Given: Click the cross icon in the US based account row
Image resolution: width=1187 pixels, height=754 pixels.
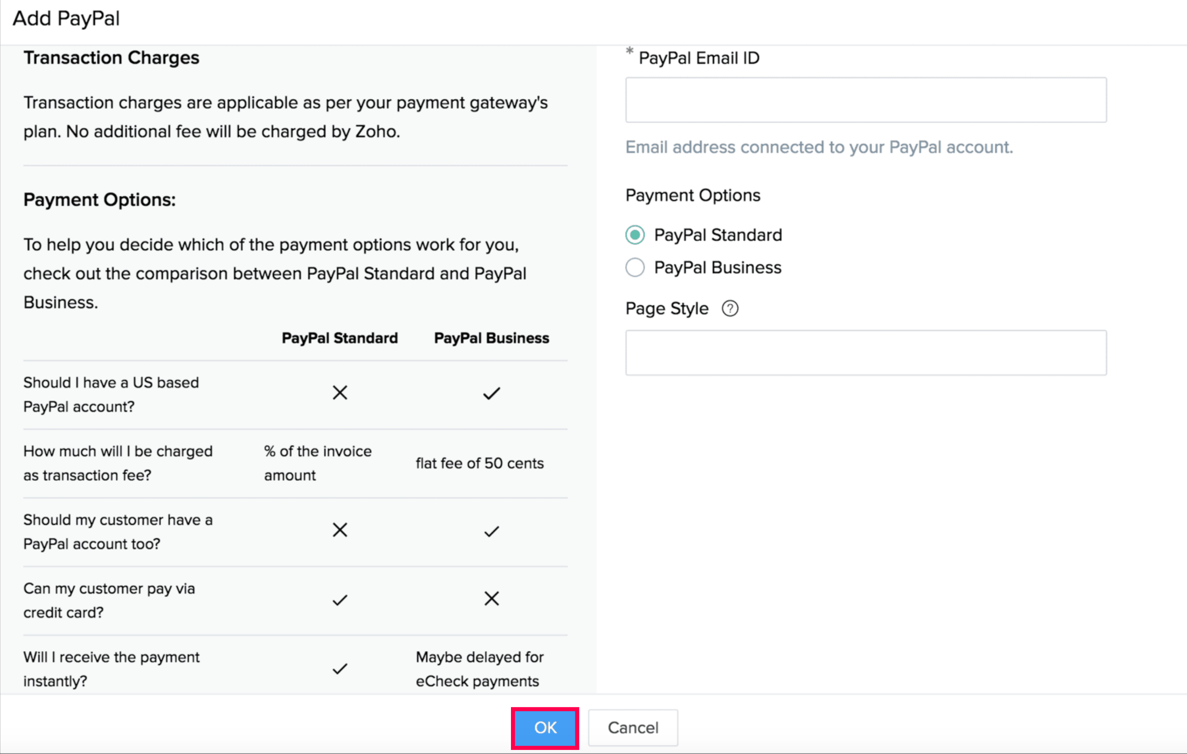Looking at the screenshot, I should (340, 393).
